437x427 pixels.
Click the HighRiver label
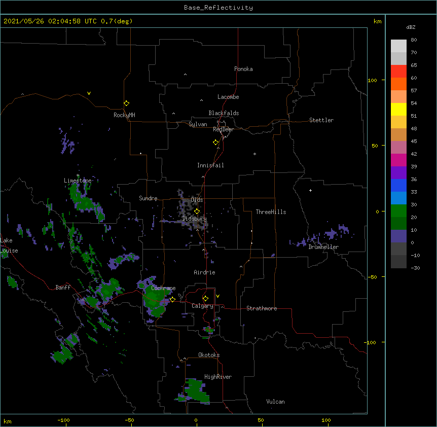click(218, 377)
